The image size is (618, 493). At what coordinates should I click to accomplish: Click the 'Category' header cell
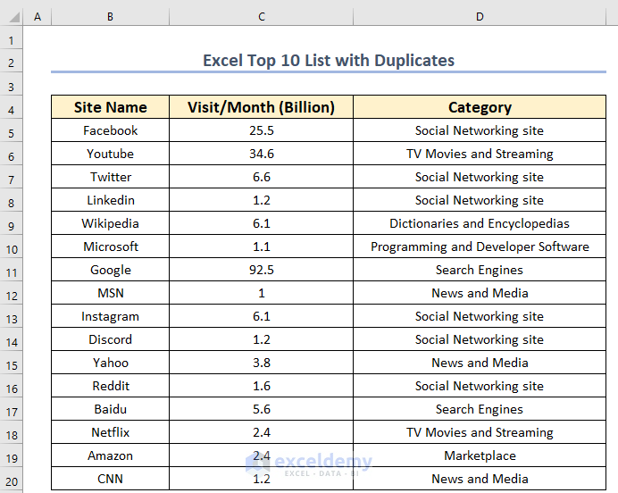point(480,107)
